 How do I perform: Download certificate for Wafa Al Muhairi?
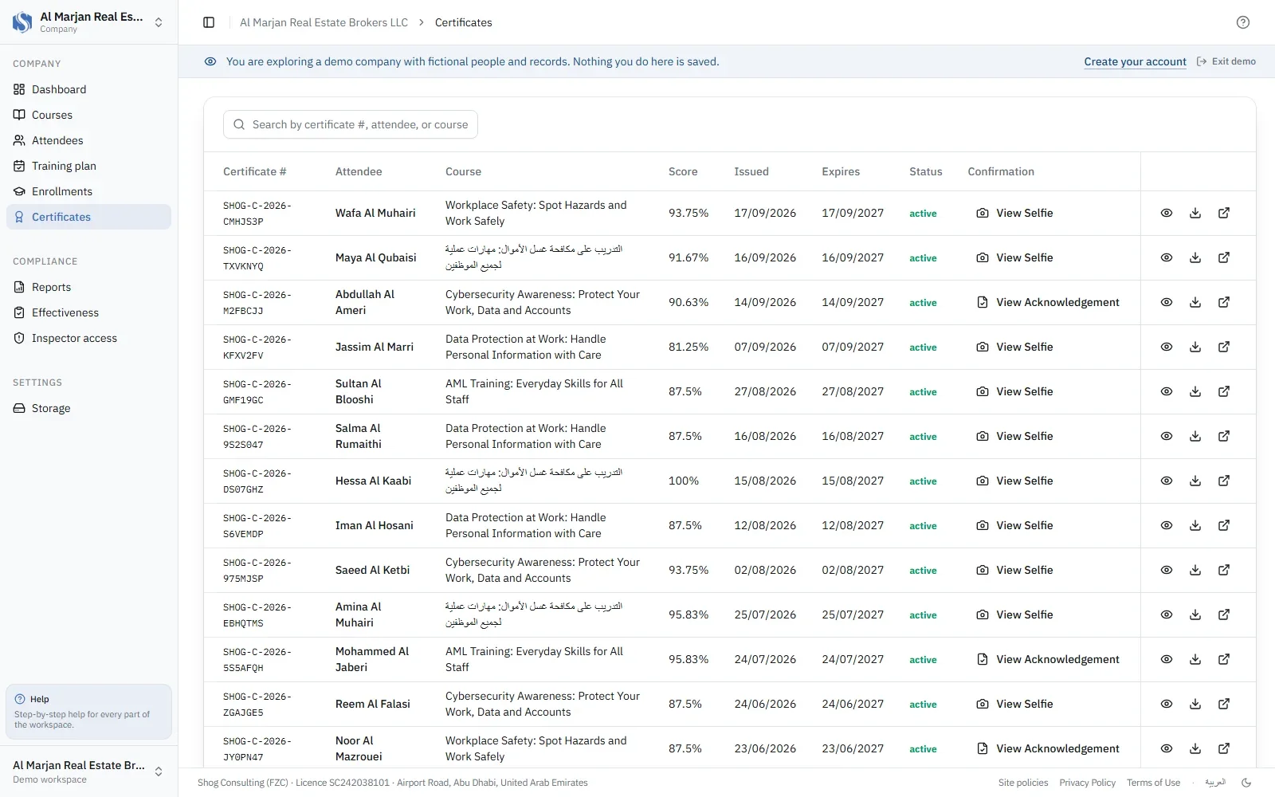click(1195, 213)
